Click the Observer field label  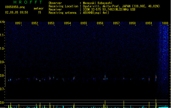point(55,3)
